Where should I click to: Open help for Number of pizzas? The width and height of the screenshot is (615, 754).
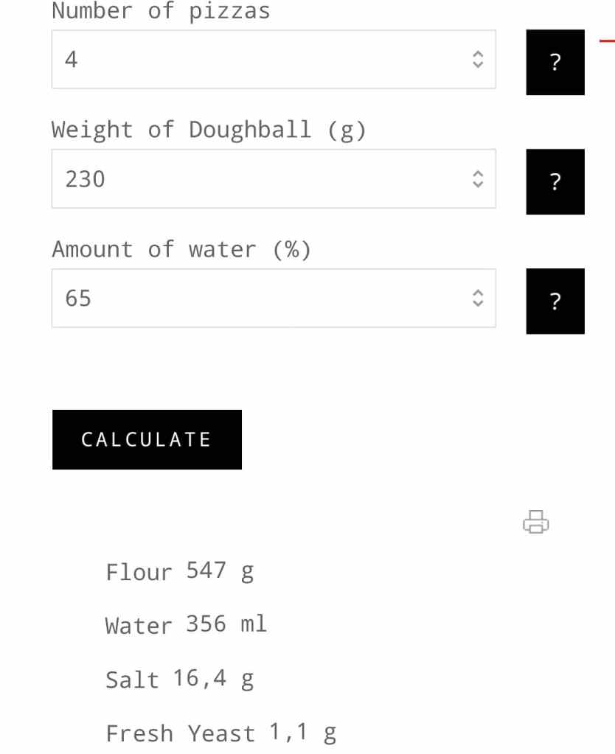tap(555, 62)
